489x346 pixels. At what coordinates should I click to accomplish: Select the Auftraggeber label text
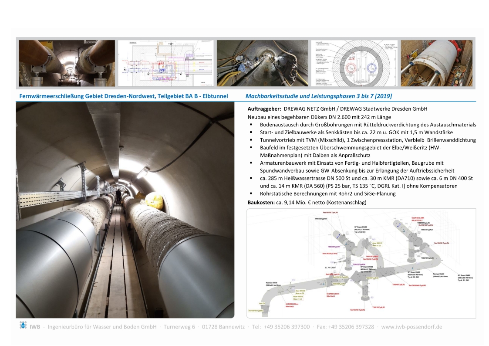click(264, 109)
